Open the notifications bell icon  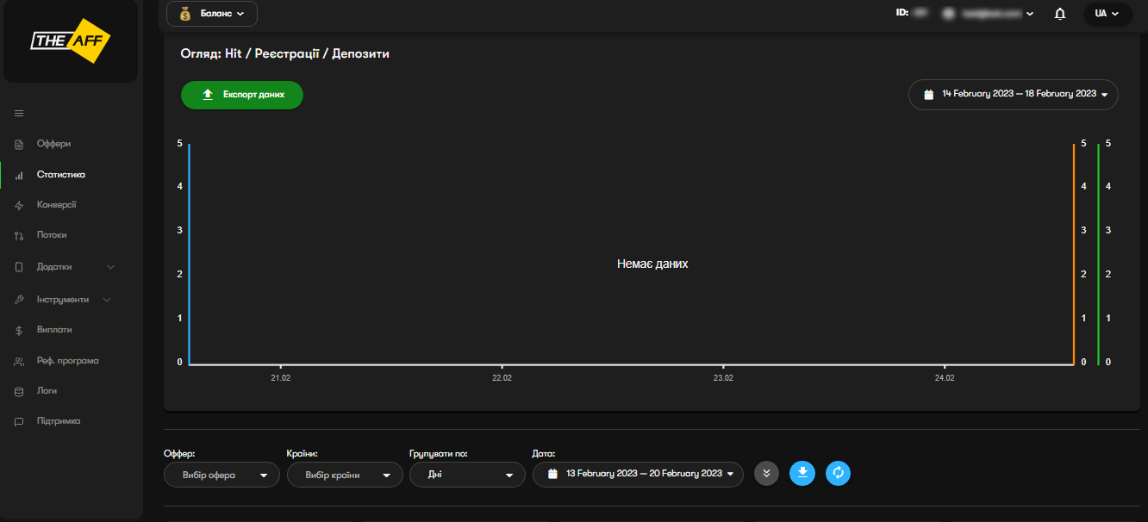[1060, 14]
